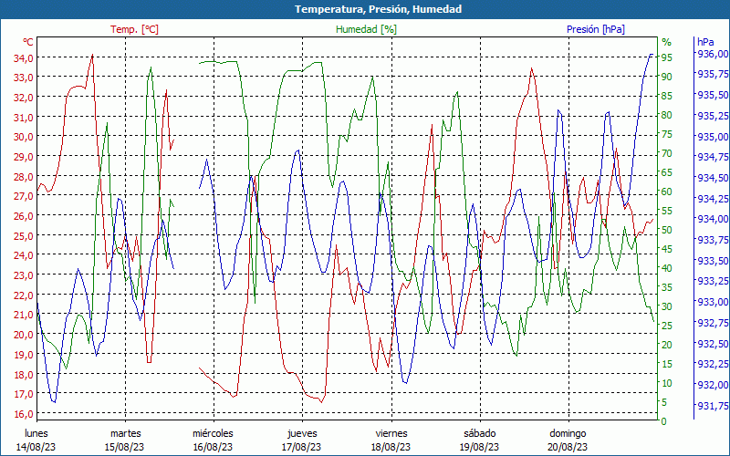This screenshot has height=456, width=730.
Task: Click the '27,0' temperature axis value
Action: (24, 196)
